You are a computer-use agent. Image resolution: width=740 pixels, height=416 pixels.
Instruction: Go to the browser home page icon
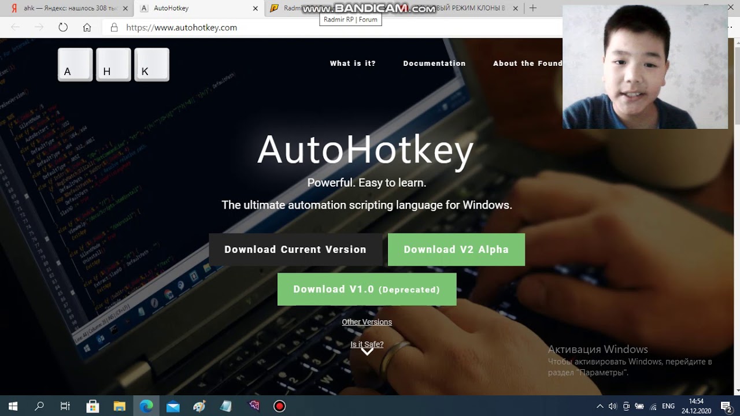87,27
